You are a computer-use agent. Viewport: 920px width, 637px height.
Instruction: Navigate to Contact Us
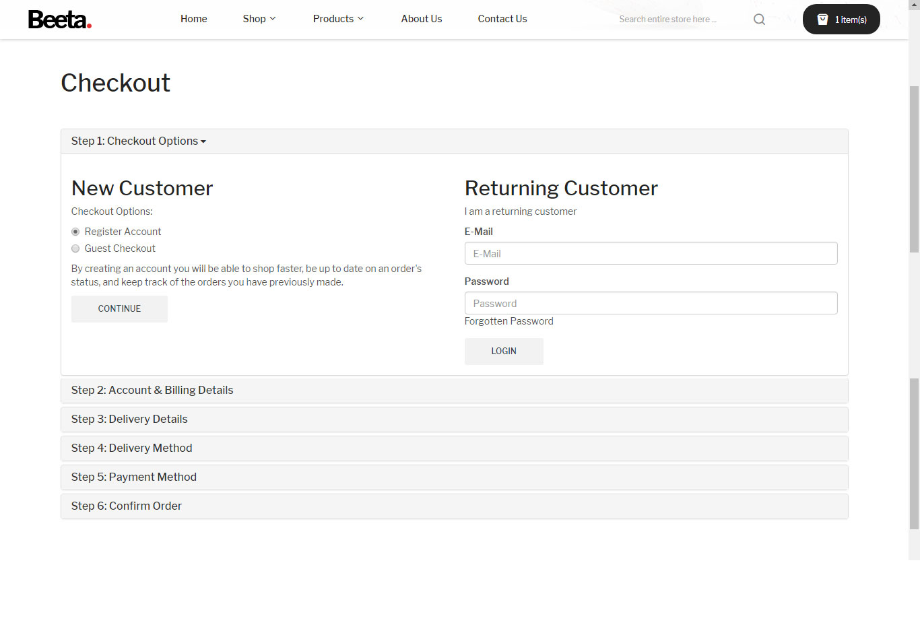tap(502, 19)
